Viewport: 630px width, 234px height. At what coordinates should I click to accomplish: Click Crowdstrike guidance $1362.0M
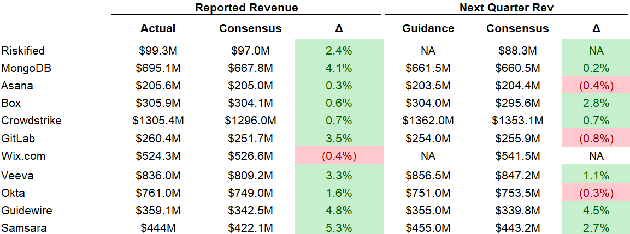428,121
